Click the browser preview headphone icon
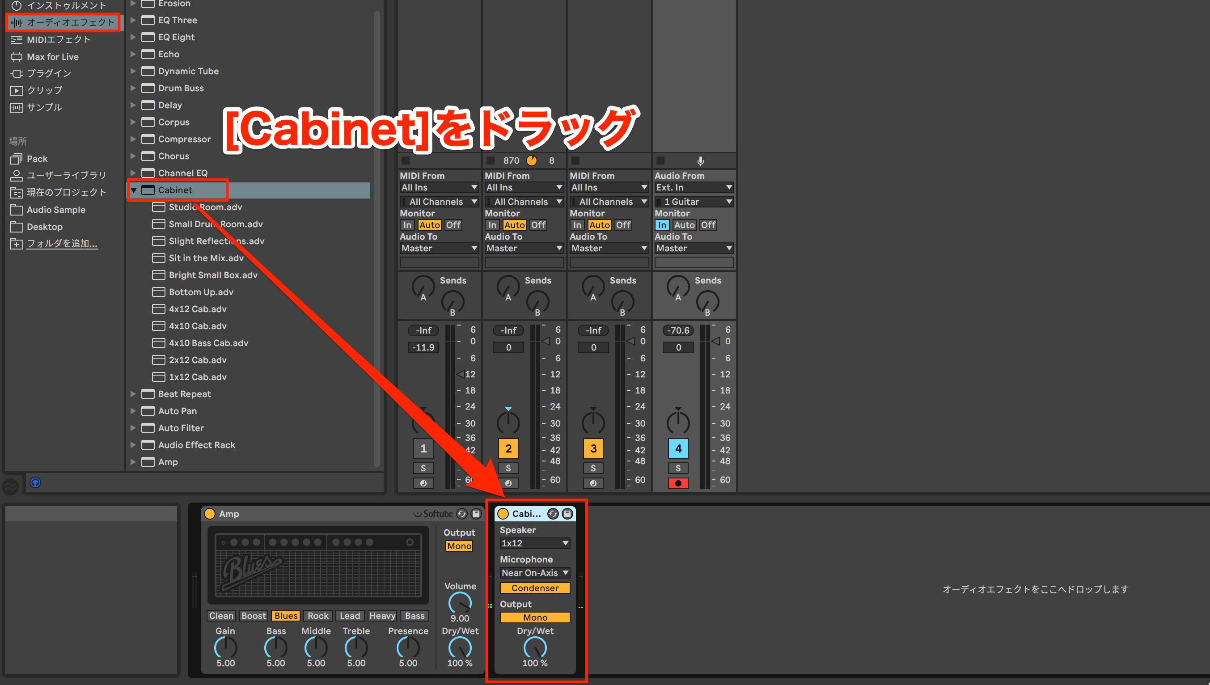Screen dimensions: 1210x685 click(x=35, y=482)
